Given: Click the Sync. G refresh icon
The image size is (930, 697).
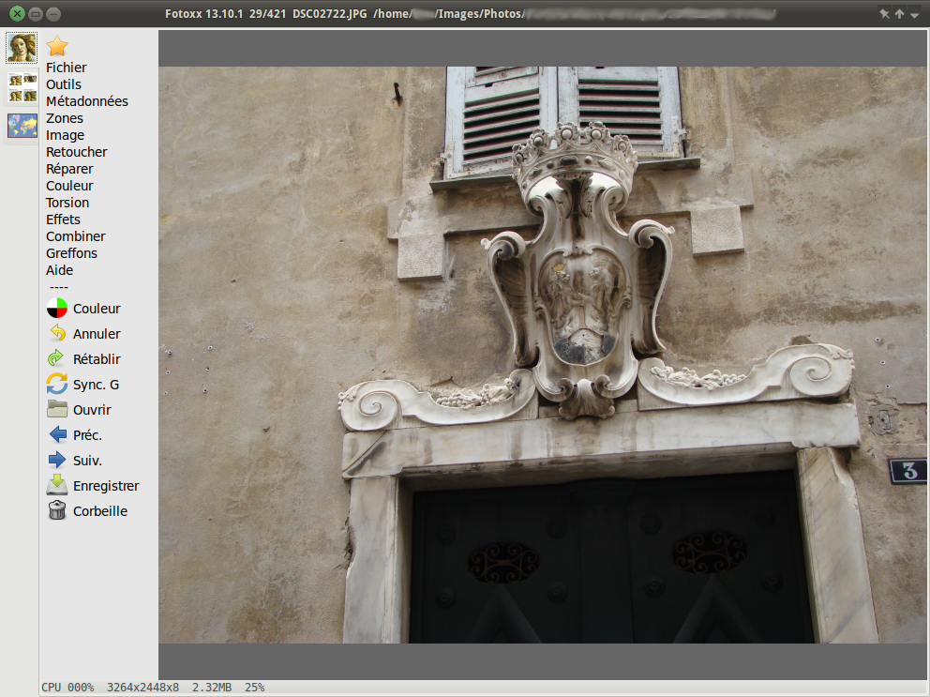Looking at the screenshot, I should (x=57, y=385).
